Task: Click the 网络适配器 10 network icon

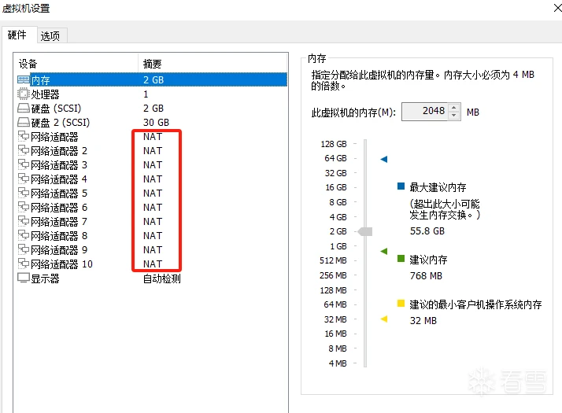Action: (24, 264)
